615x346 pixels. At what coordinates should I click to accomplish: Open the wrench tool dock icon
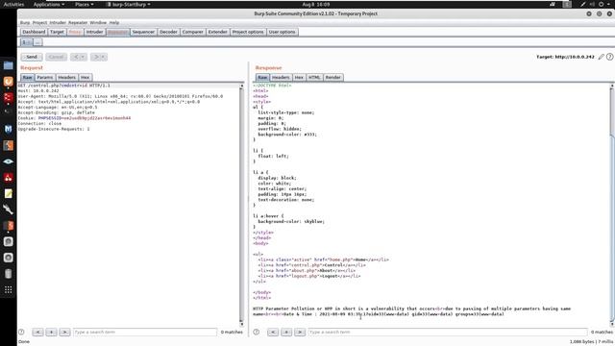pos(9,210)
